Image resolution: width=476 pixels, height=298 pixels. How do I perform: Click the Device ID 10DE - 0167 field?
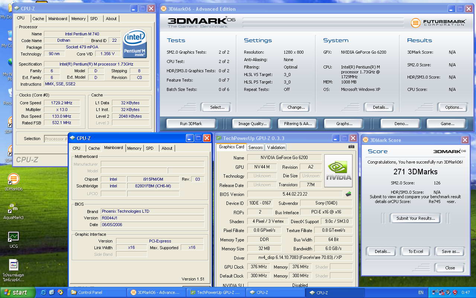pyautogui.click(x=260, y=203)
